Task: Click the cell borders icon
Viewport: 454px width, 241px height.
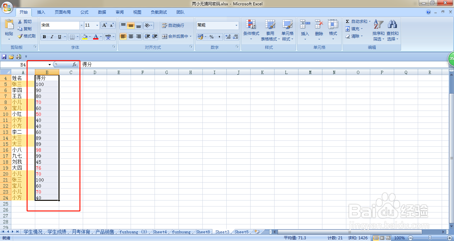Action: (72, 37)
